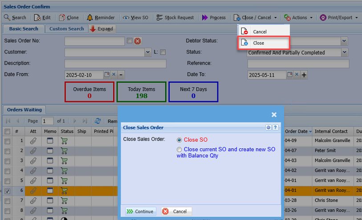Tick the checkbox for row 3

[x=8, y=161]
